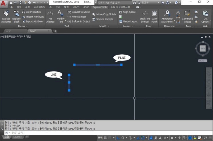The image size is (213, 141).
Task: Click the Break-line Symbol tool
Action: pos(145,17)
